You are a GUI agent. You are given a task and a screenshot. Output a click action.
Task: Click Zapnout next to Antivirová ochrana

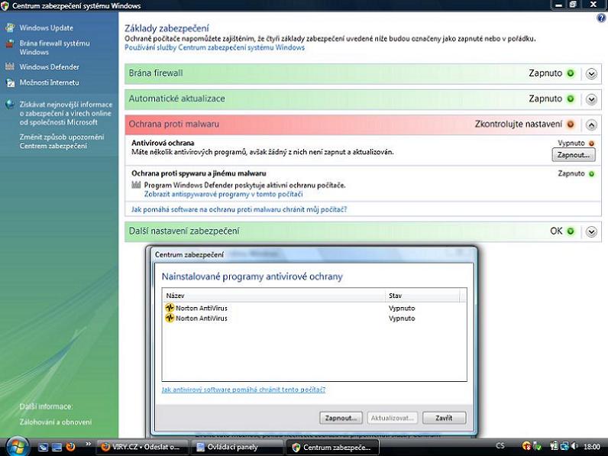573,155
